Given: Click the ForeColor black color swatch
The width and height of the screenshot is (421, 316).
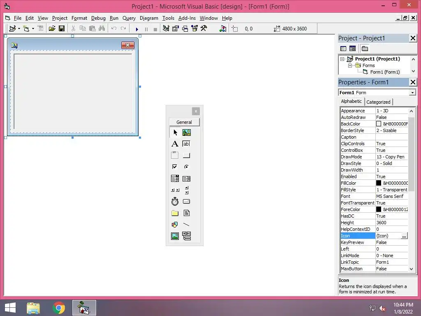Looking at the screenshot, I should pos(379,209).
